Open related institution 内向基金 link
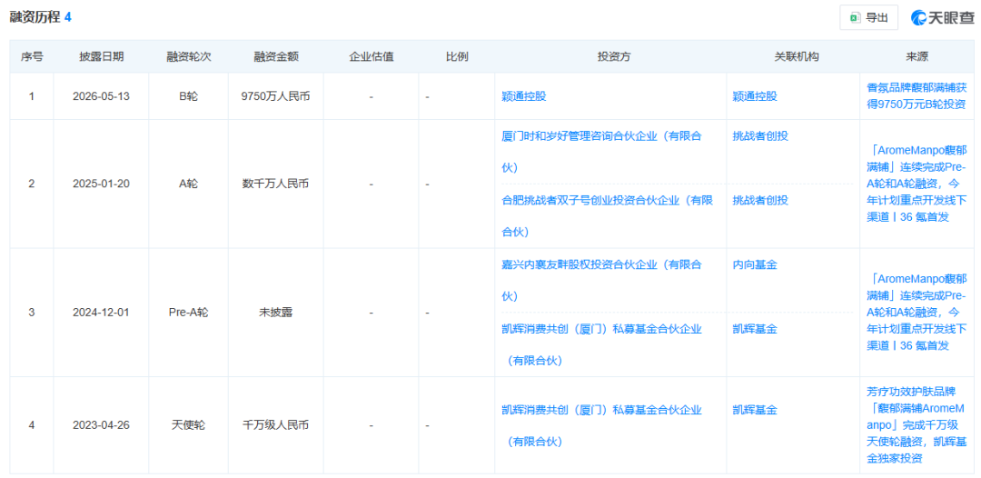 click(753, 264)
